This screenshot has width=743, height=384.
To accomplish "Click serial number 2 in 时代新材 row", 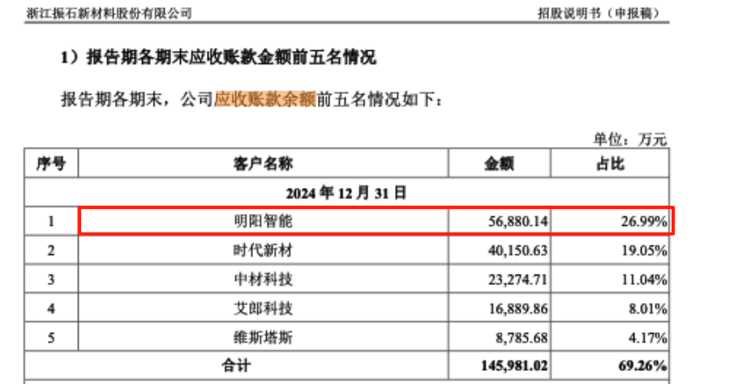I will [51, 250].
